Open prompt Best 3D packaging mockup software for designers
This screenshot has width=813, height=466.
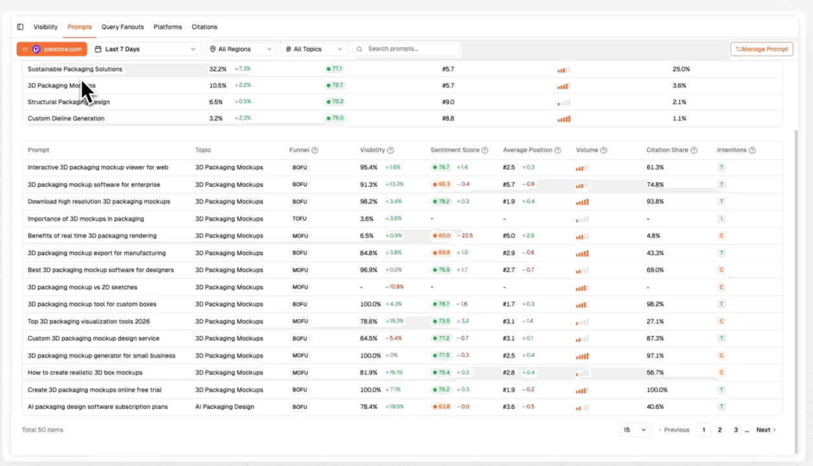pyautogui.click(x=100, y=270)
